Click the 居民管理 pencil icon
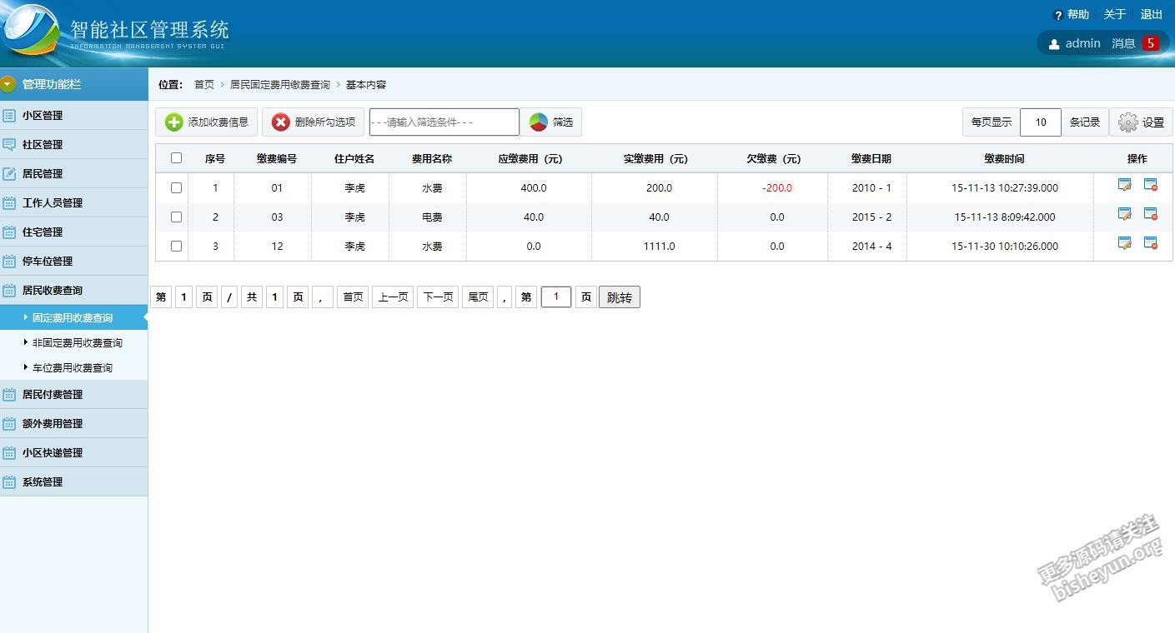The image size is (1175, 633). [9, 173]
